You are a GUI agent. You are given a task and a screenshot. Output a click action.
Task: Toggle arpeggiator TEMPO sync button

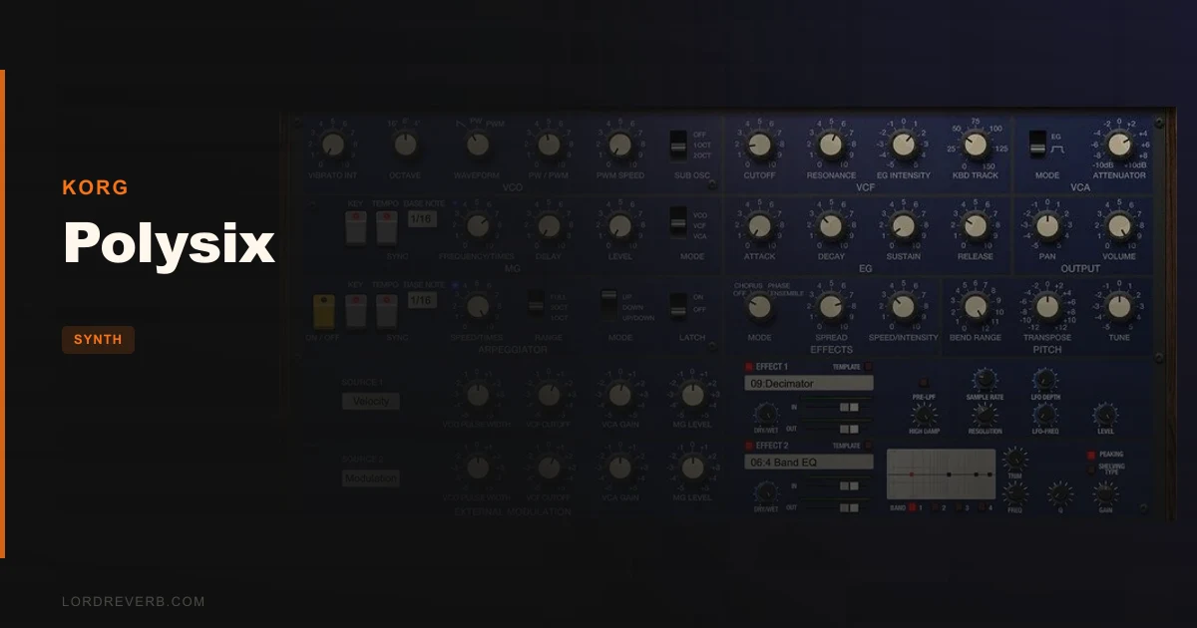(x=387, y=312)
